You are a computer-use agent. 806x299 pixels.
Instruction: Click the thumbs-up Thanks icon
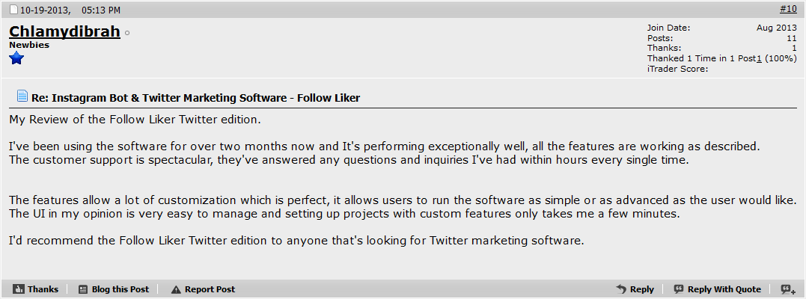pyautogui.click(x=19, y=289)
